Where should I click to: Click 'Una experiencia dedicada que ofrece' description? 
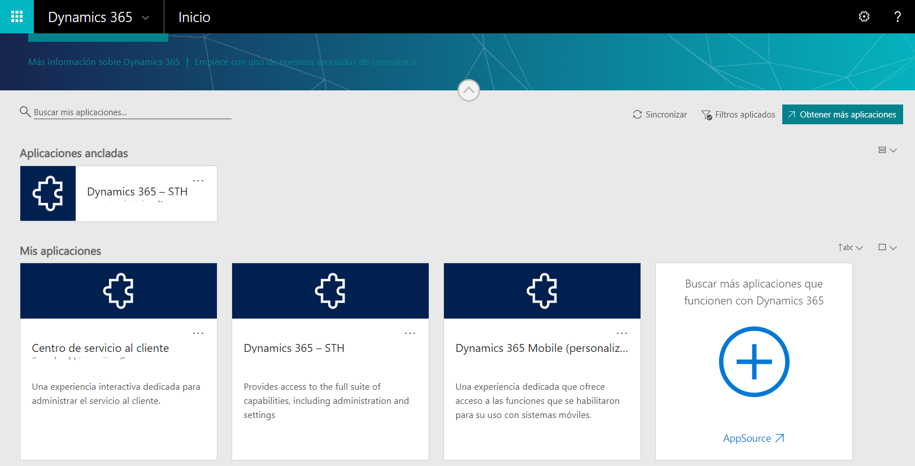click(x=538, y=401)
